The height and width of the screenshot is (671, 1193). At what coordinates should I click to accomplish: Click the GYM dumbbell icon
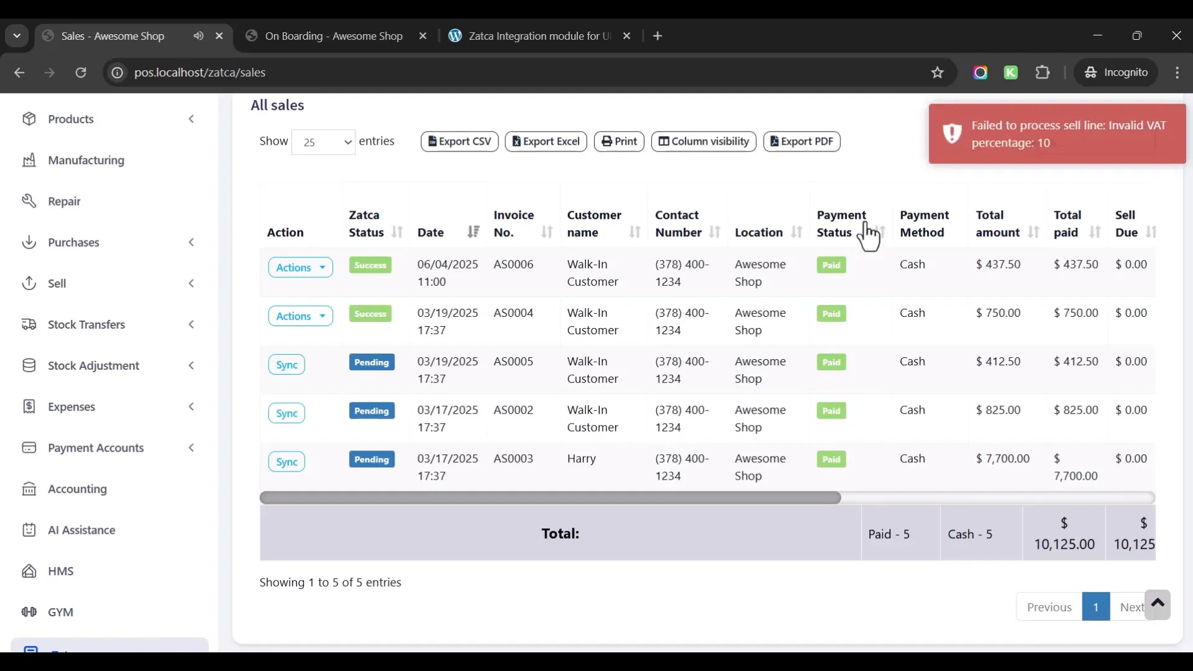point(29,612)
